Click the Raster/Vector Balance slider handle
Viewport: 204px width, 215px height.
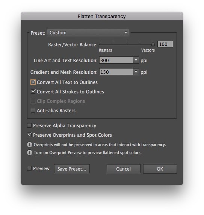pos(153,44)
